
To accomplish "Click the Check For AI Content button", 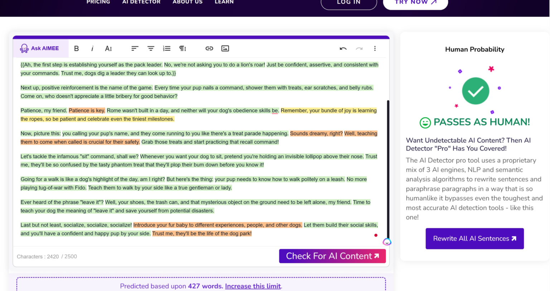I will (332, 256).
